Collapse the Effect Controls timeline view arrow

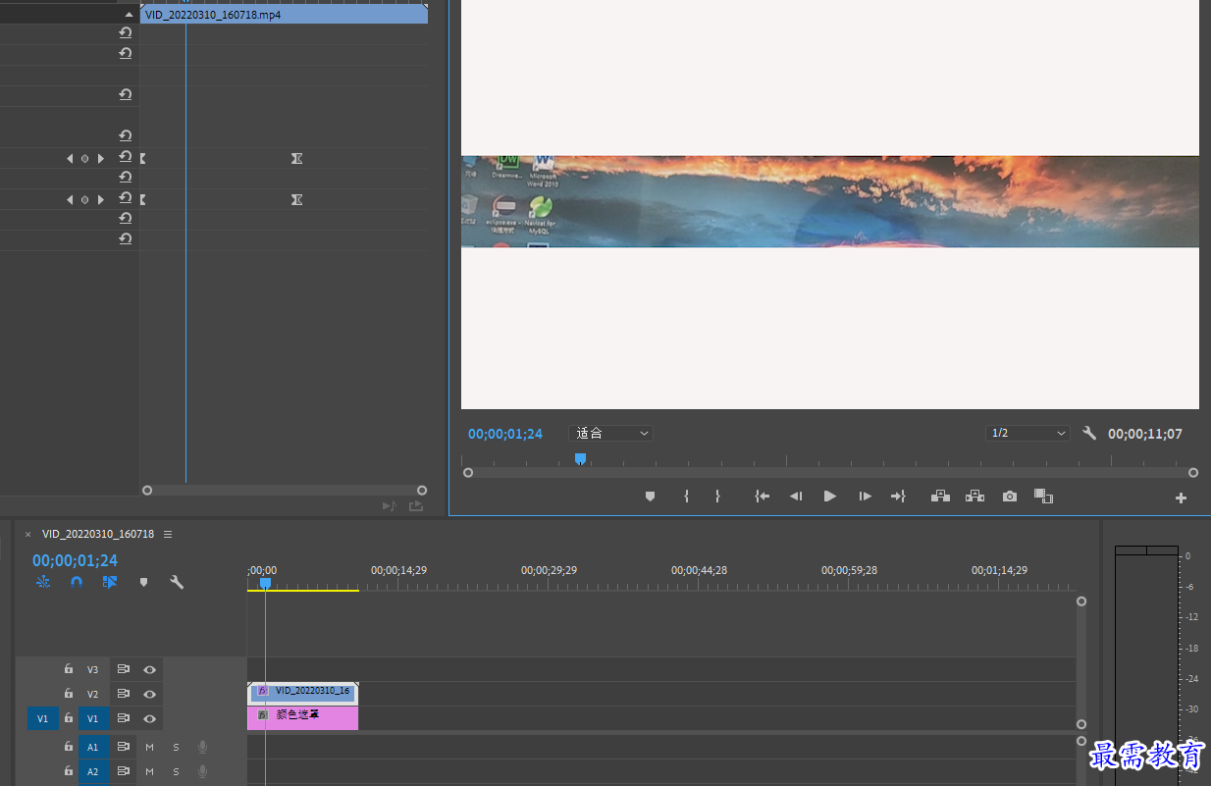click(x=129, y=15)
